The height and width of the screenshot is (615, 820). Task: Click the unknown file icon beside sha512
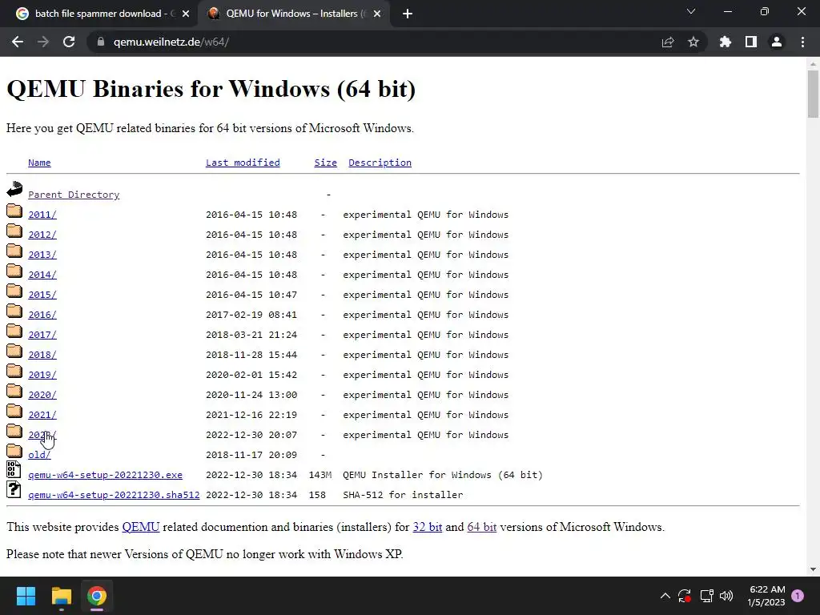[14, 489]
